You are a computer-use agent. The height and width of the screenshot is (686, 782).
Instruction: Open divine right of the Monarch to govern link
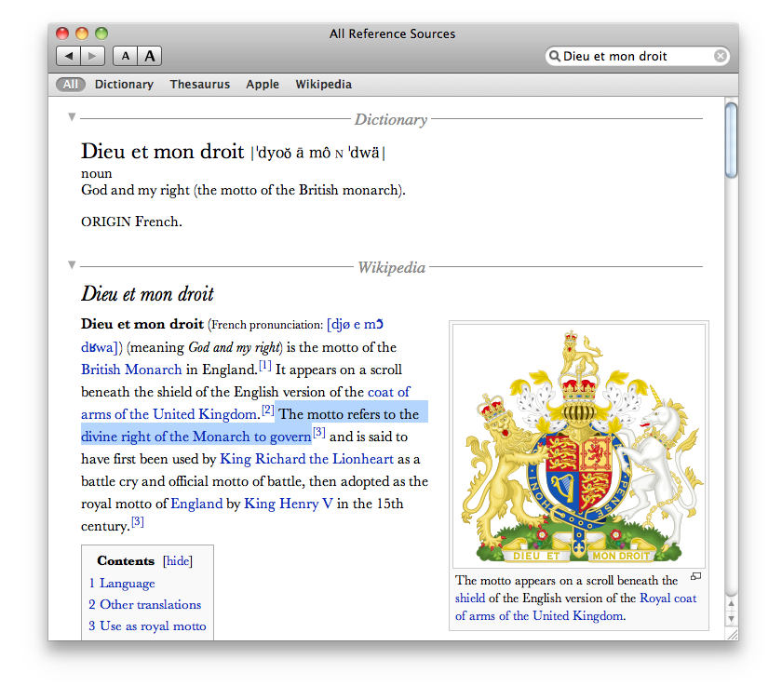point(196,437)
